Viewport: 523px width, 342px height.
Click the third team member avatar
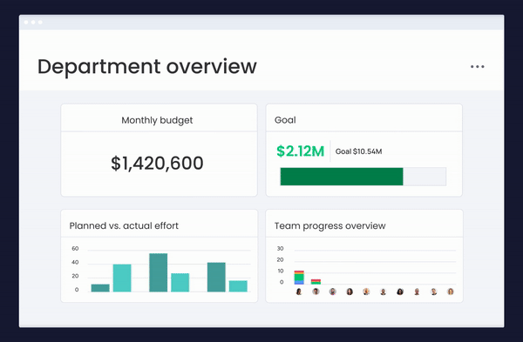point(333,292)
